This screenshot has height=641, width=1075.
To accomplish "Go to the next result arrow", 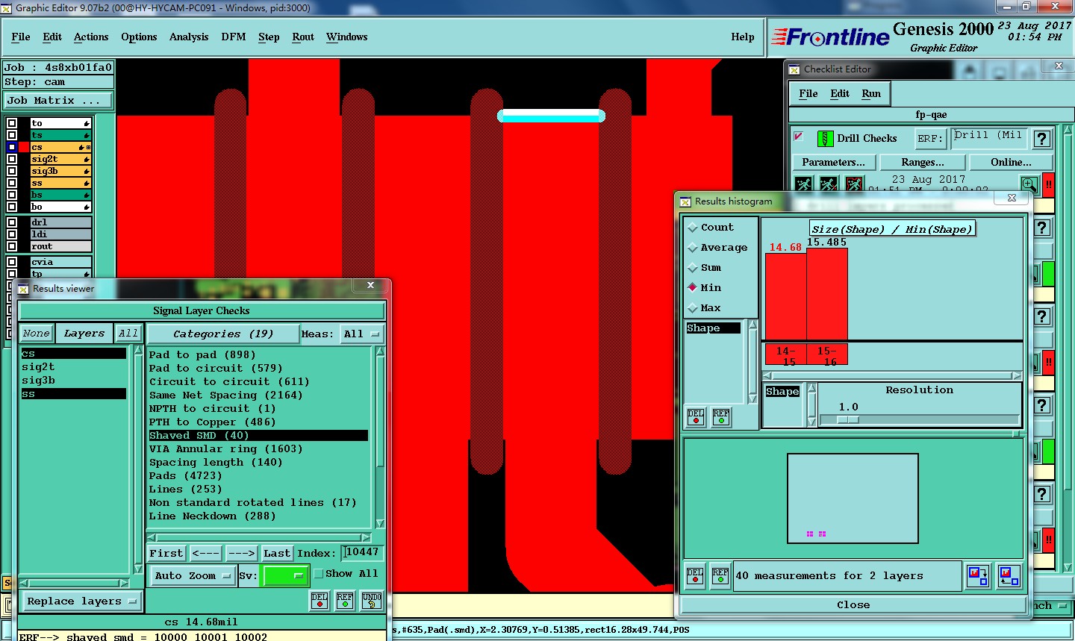I will 242,553.
